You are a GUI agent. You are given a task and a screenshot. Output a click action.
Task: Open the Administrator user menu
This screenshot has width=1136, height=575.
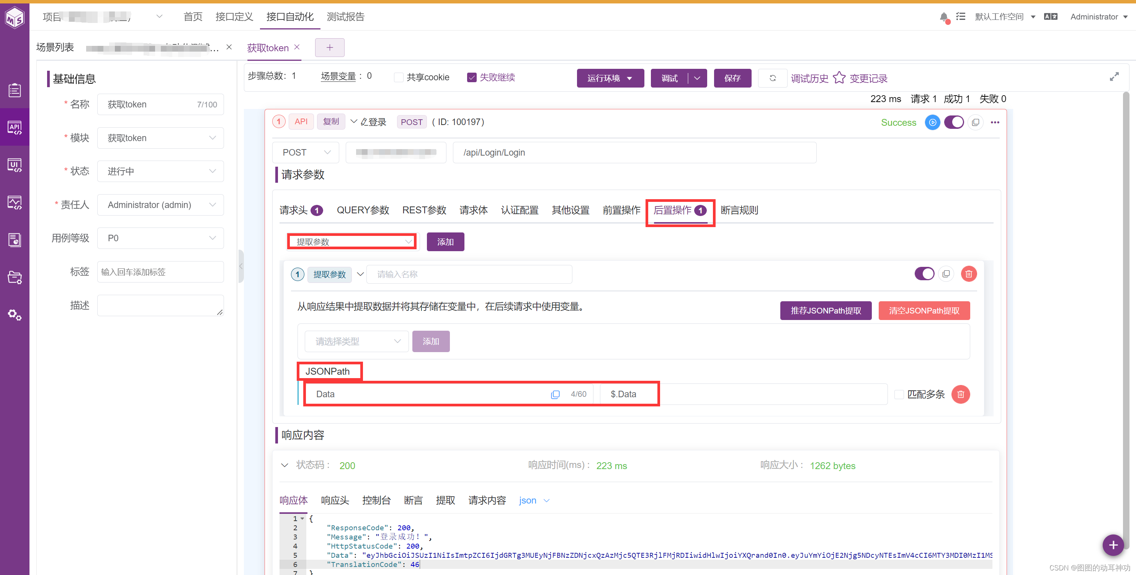(1098, 16)
